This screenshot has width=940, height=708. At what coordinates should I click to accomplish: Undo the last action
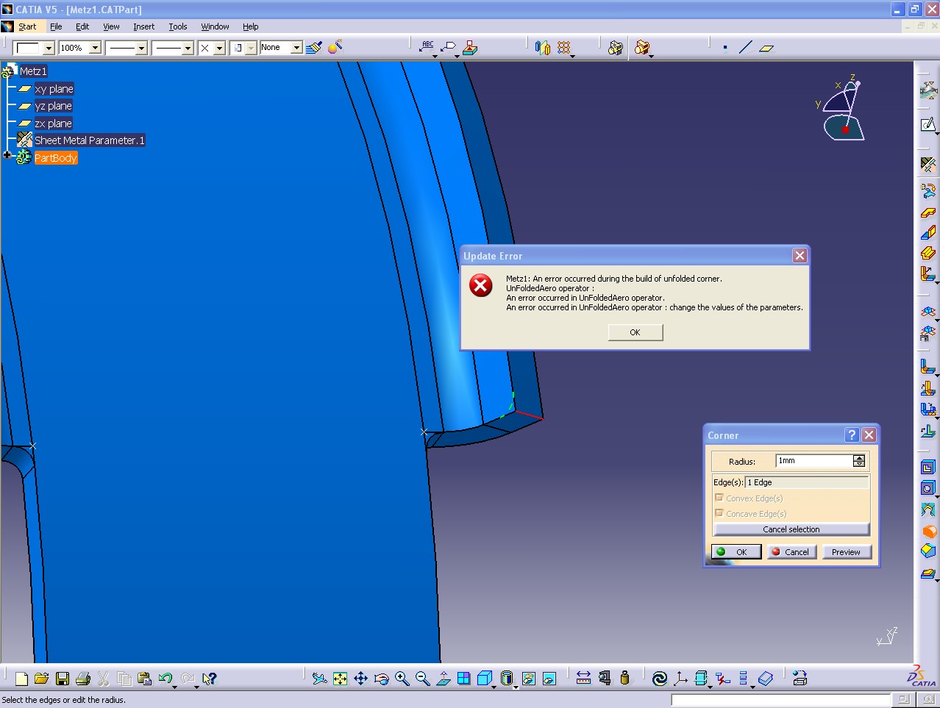click(x=165, y=679)
